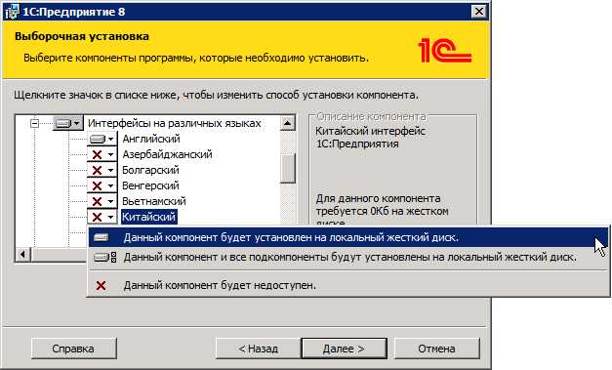
Task: Open the install-mode dropdown arrow for Вьетнамский
Action: (111, 202)
